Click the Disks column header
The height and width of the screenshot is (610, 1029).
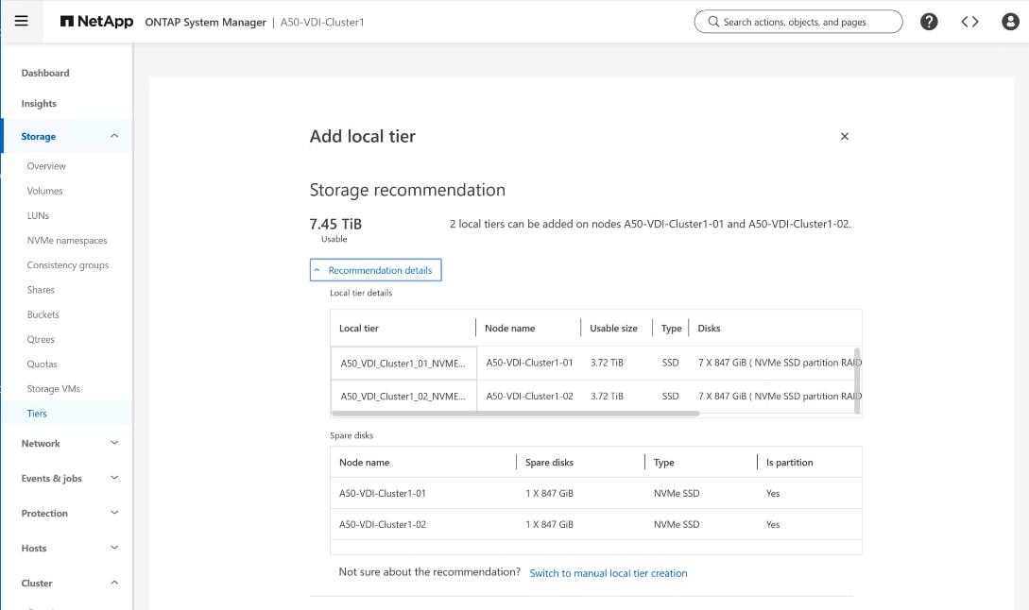[x=709, y=328]
